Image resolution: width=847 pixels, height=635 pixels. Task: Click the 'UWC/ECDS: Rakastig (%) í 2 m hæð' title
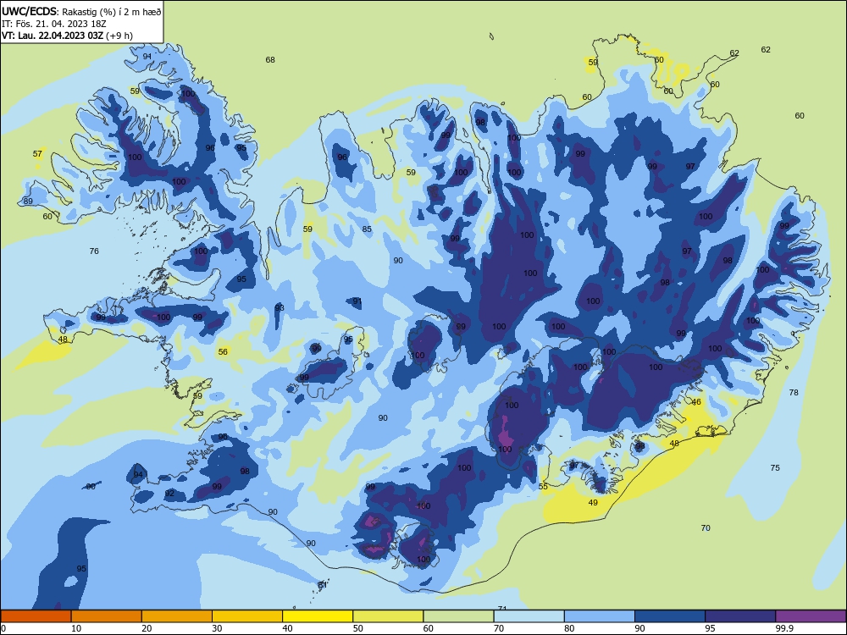(81, 11)
